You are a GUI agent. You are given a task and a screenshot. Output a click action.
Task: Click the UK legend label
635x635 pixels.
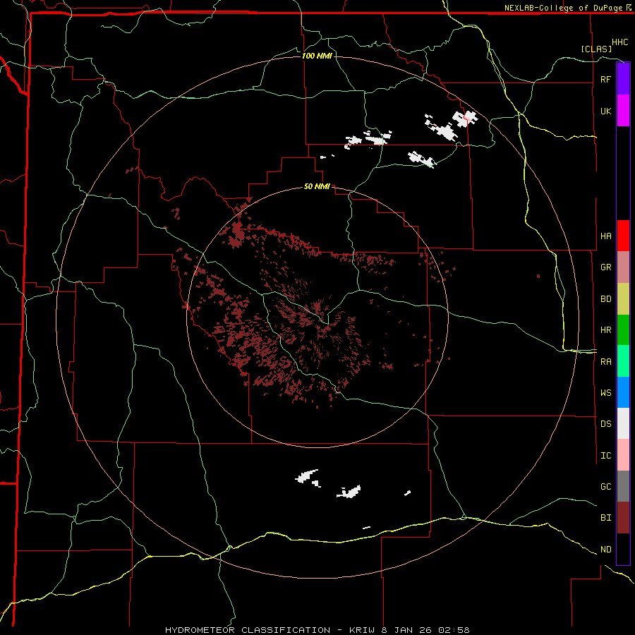coord(605,111)
